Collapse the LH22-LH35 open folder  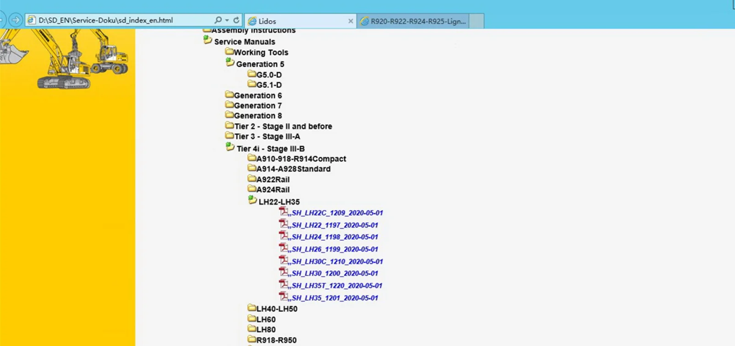[x=252, y=200]
